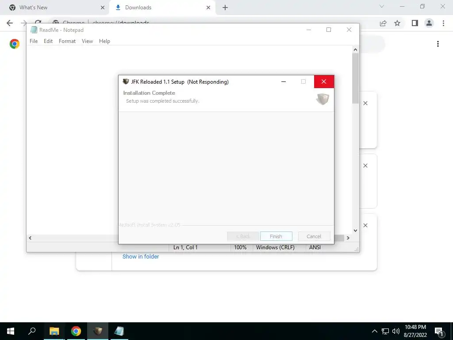Close the ReadMe Notepad window
Image resolution: width=453 pixels, height=340 pixels.
pos(349,30)
